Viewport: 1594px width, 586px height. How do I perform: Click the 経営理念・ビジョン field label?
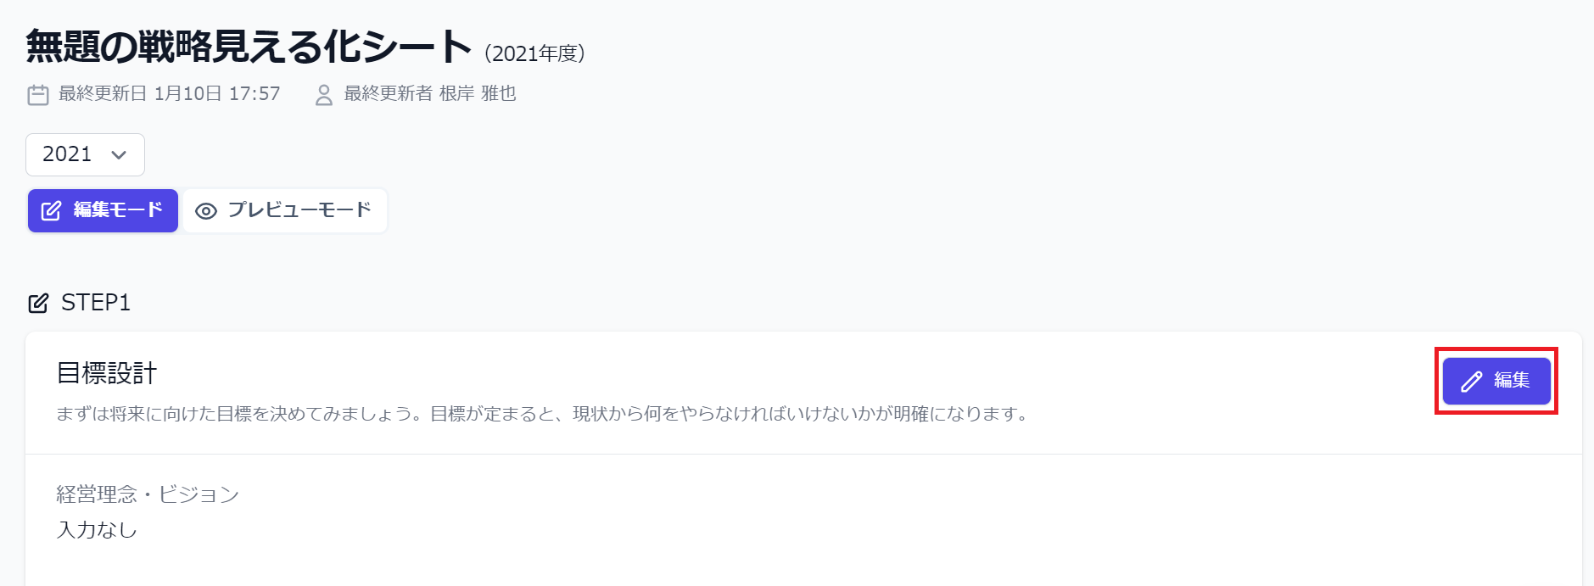click(148, 494)
